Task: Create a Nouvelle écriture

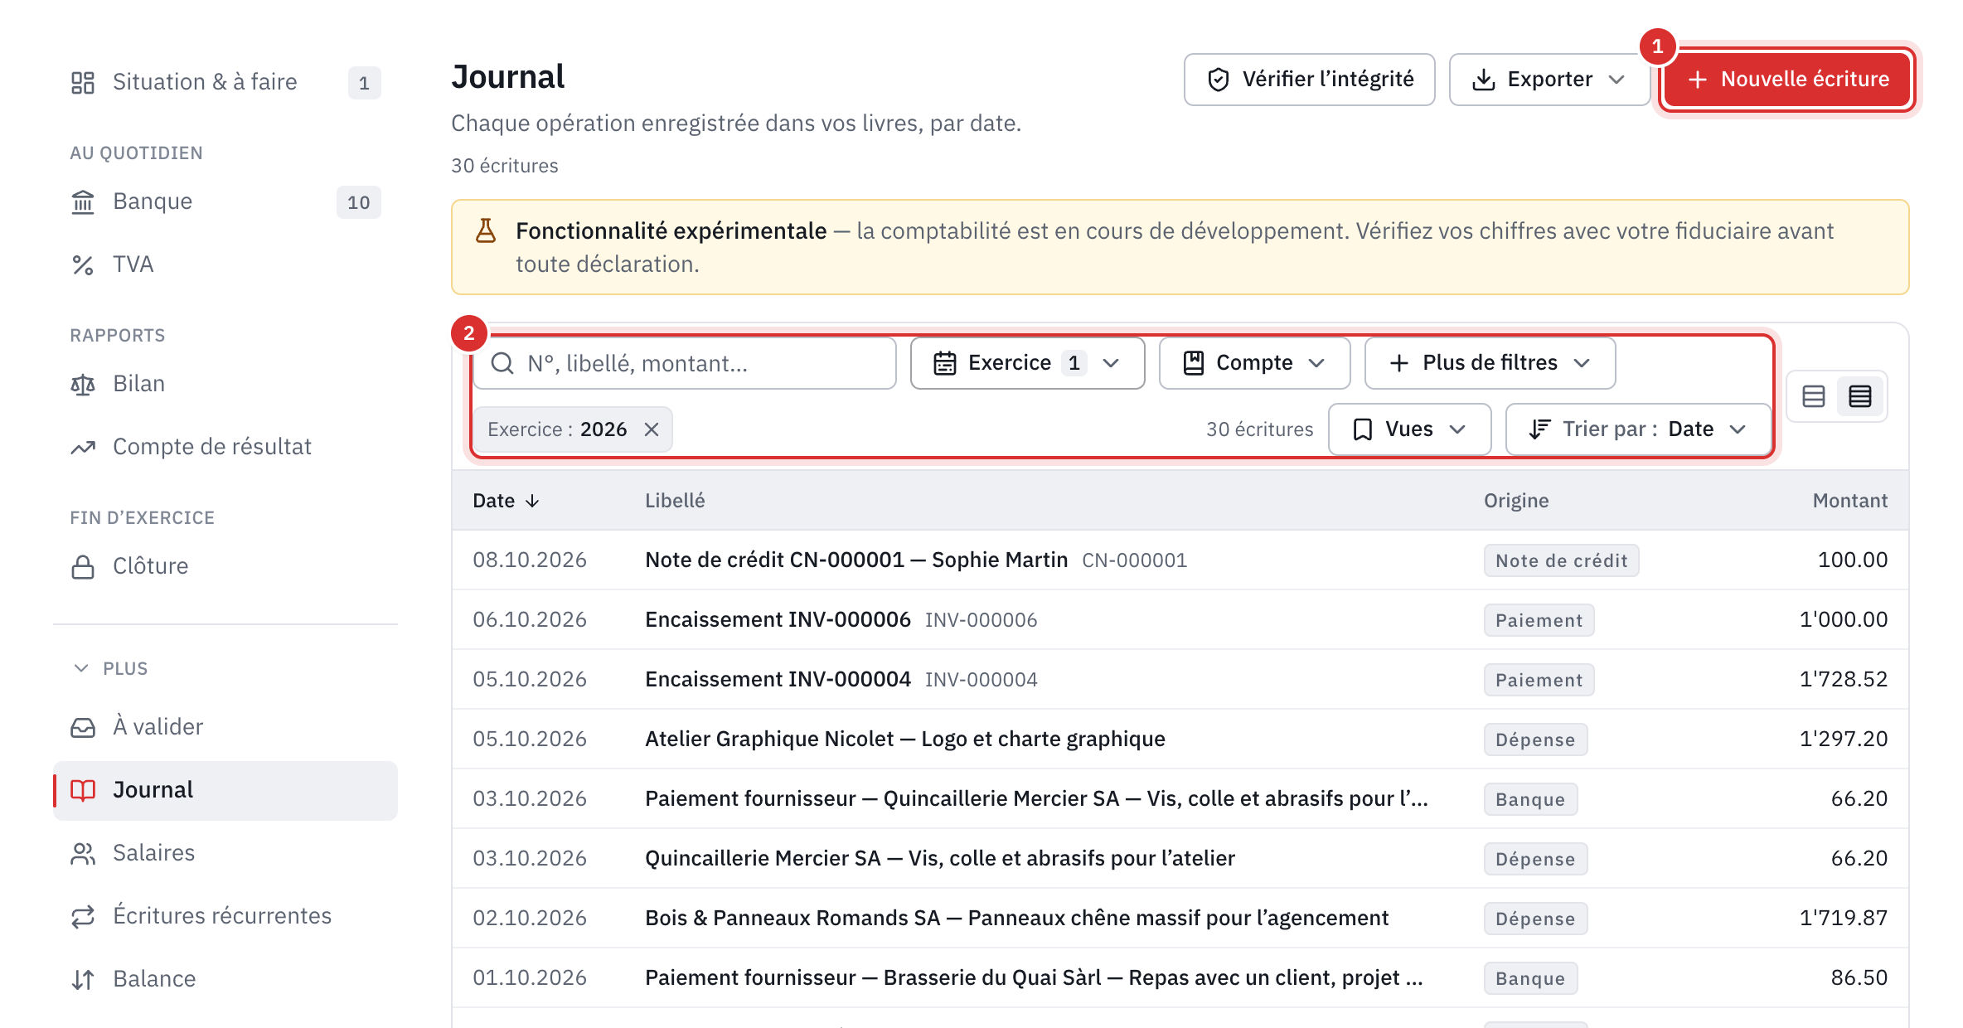Action: [x=1788, y=80]
